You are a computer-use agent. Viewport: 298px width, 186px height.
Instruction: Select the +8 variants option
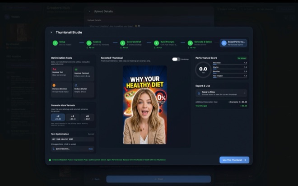coord(87,117)
